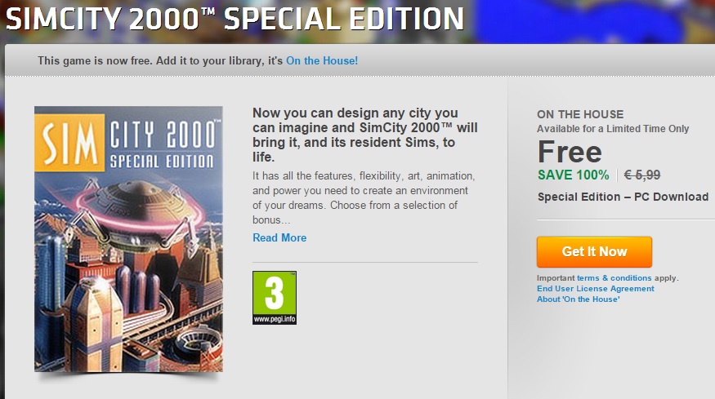Click the Free price label
715x399 pixels.
(x=570, y=152)
